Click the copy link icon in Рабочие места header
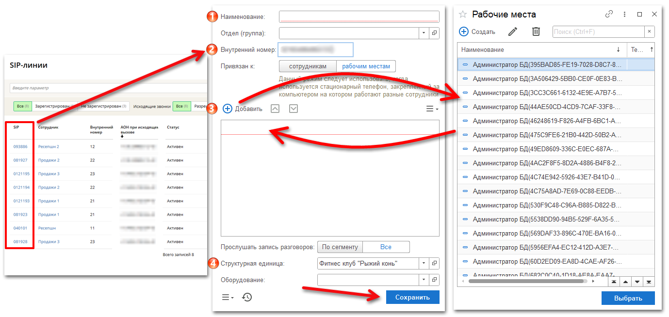 [609, 15]
